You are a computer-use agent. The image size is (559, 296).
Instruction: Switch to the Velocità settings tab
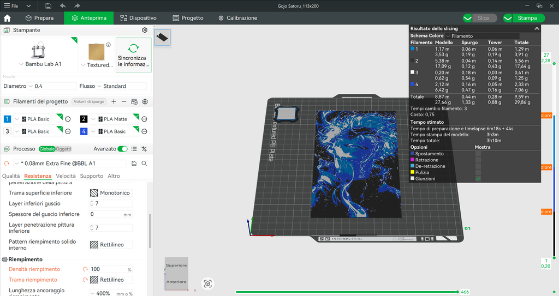coord(66,176)
